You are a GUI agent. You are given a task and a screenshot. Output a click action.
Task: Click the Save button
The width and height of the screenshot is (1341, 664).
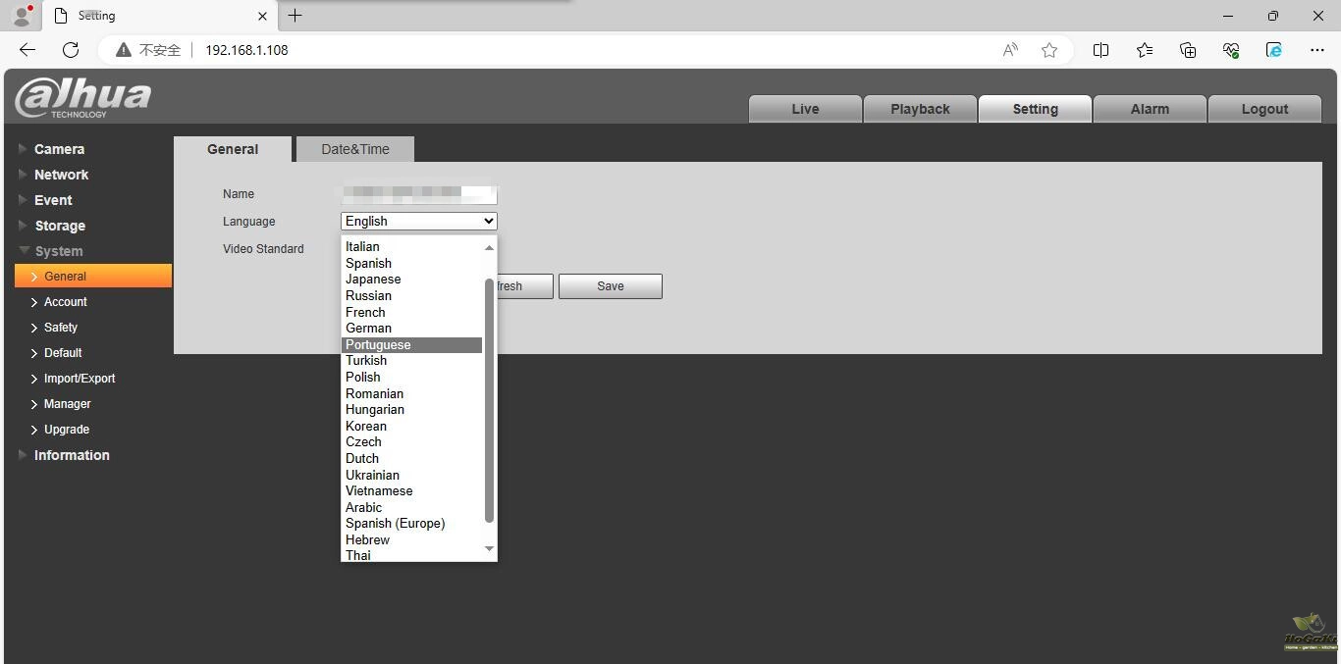(x=611, y=286)
